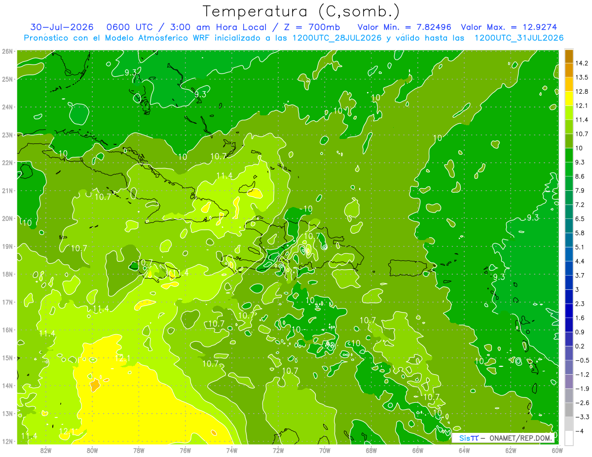The height and width of the screenshot is (457, 592).
Task: Click the 24N latitude axis label
Action: (x=7, y=107)
